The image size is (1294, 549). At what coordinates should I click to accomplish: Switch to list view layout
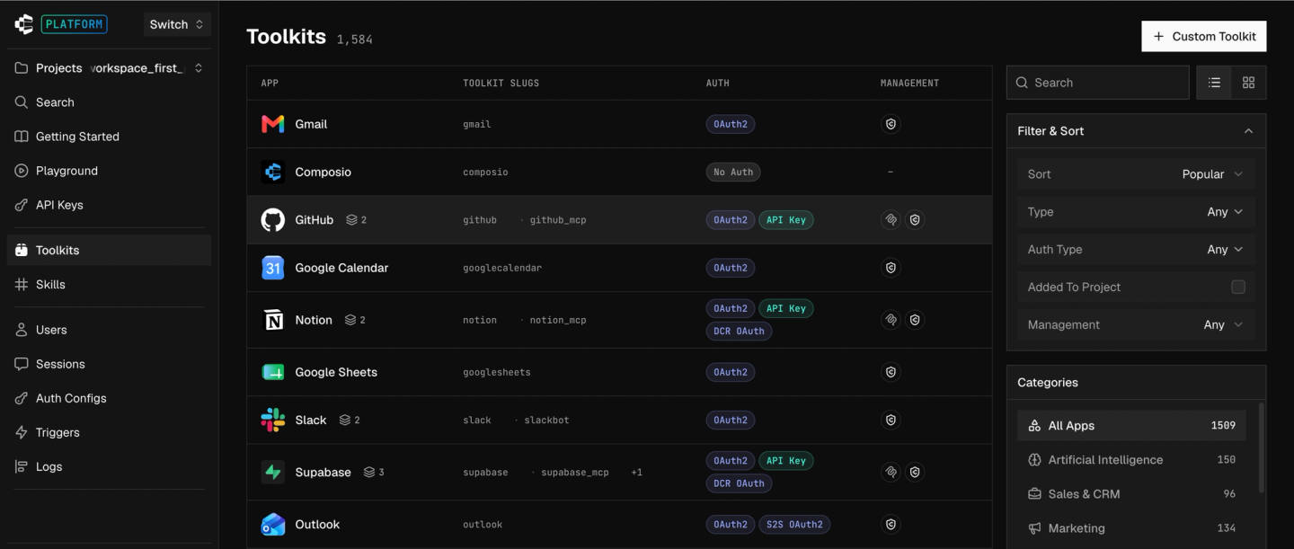1215,83
